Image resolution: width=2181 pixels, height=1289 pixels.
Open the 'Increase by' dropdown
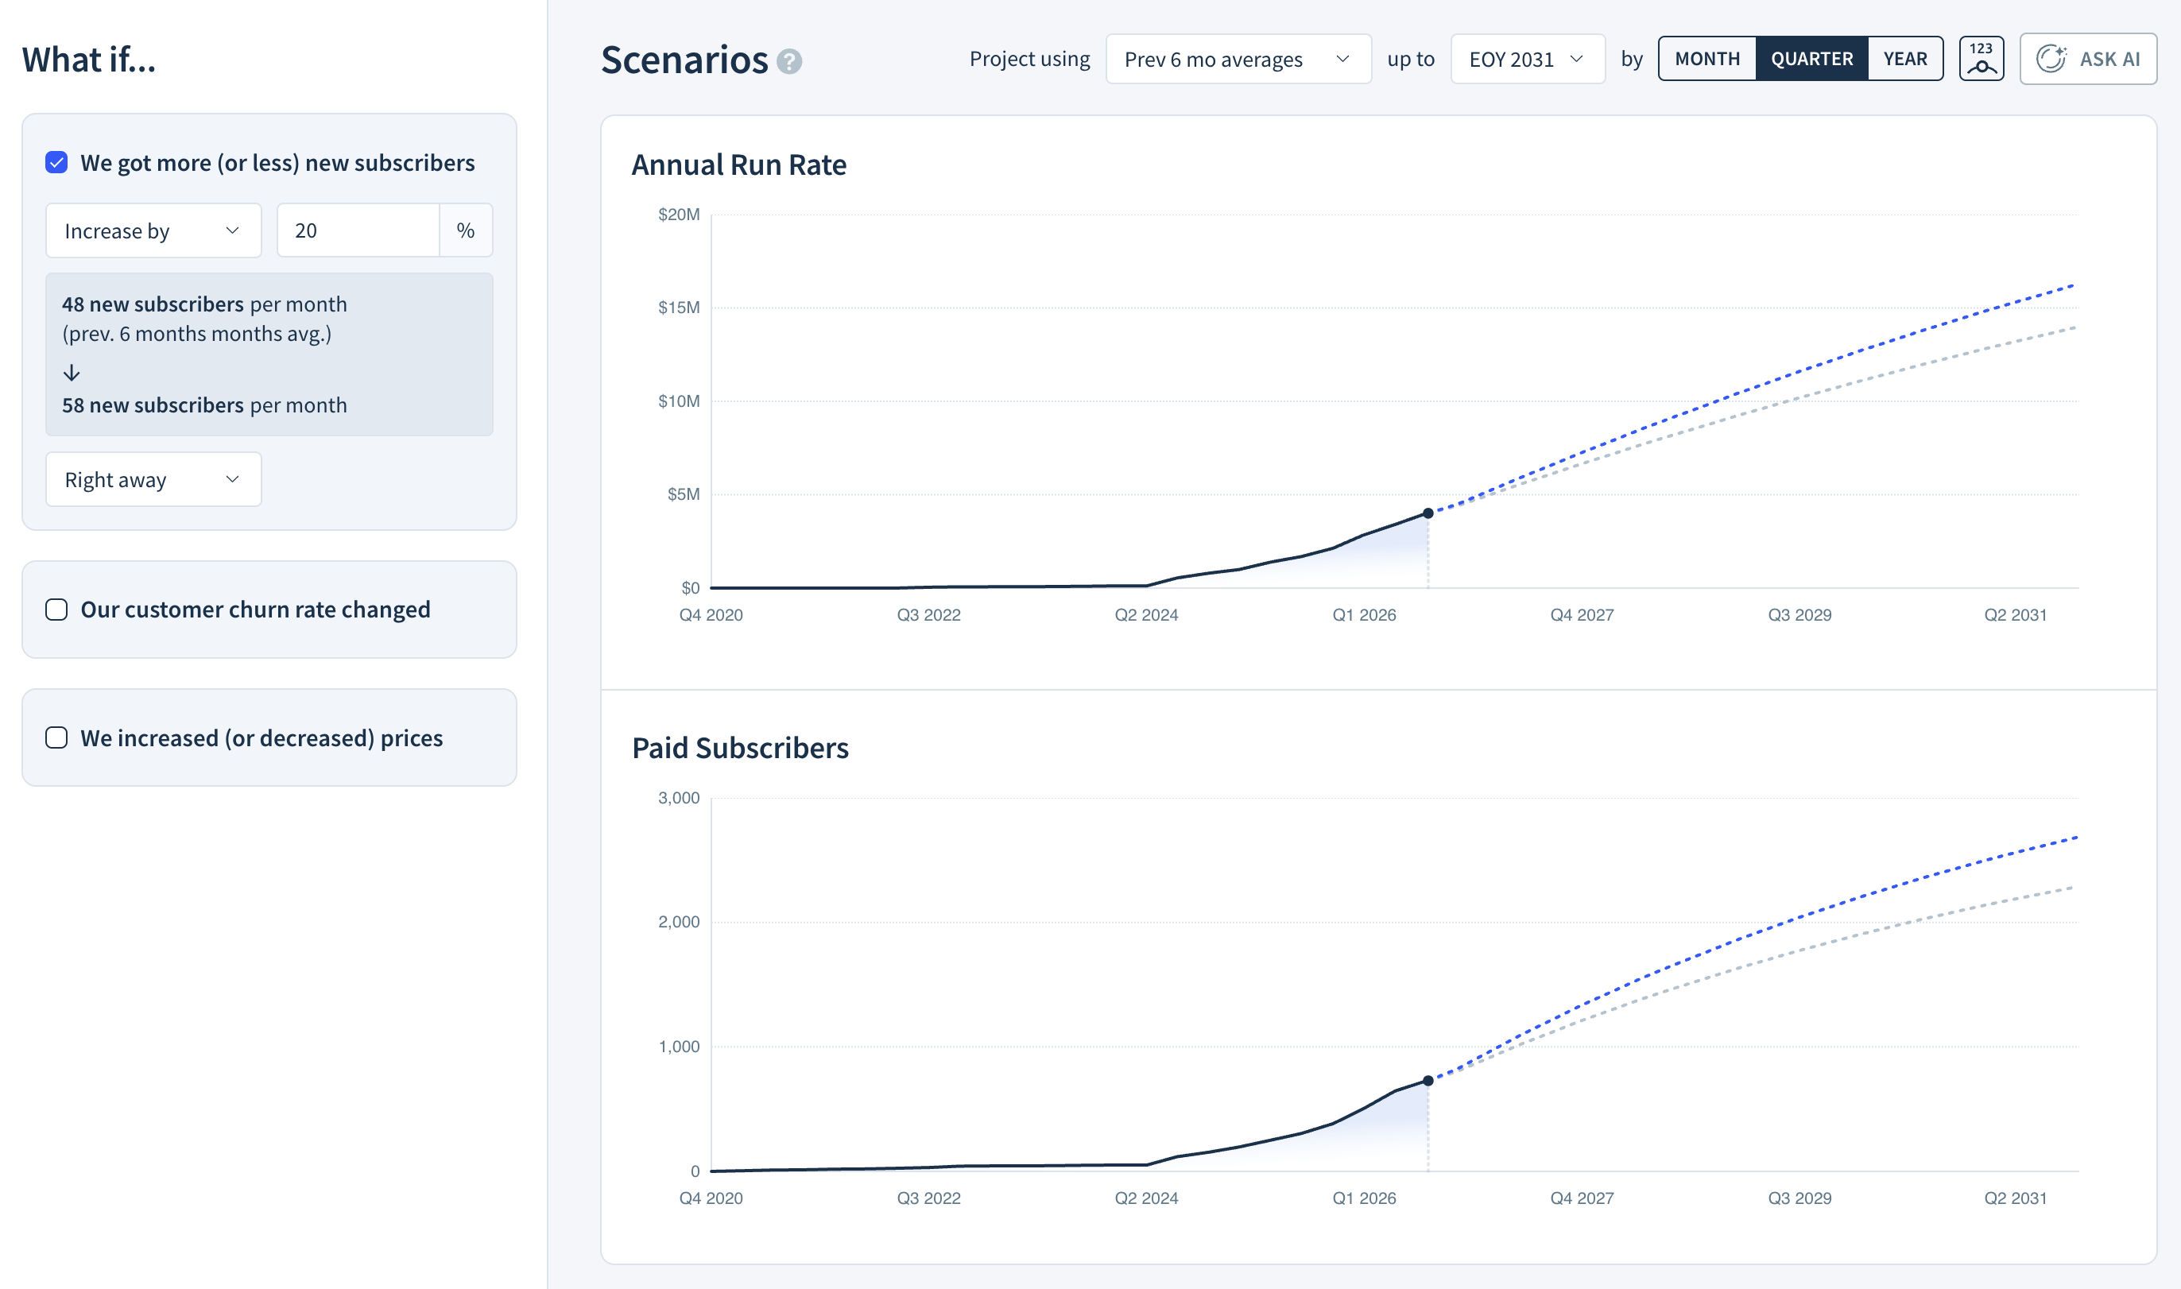[153, 231]
